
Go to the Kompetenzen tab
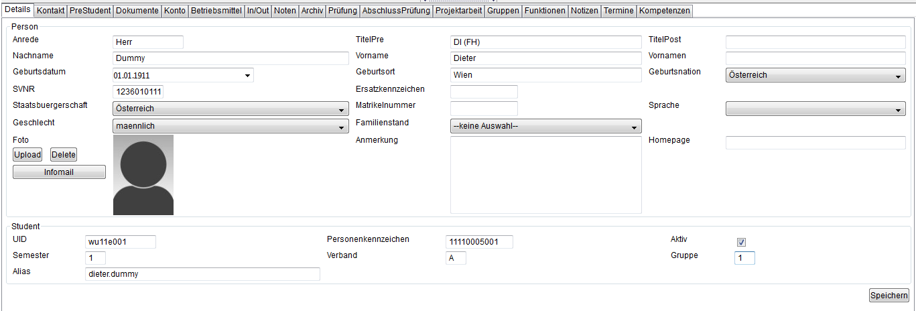pos(664,11)
